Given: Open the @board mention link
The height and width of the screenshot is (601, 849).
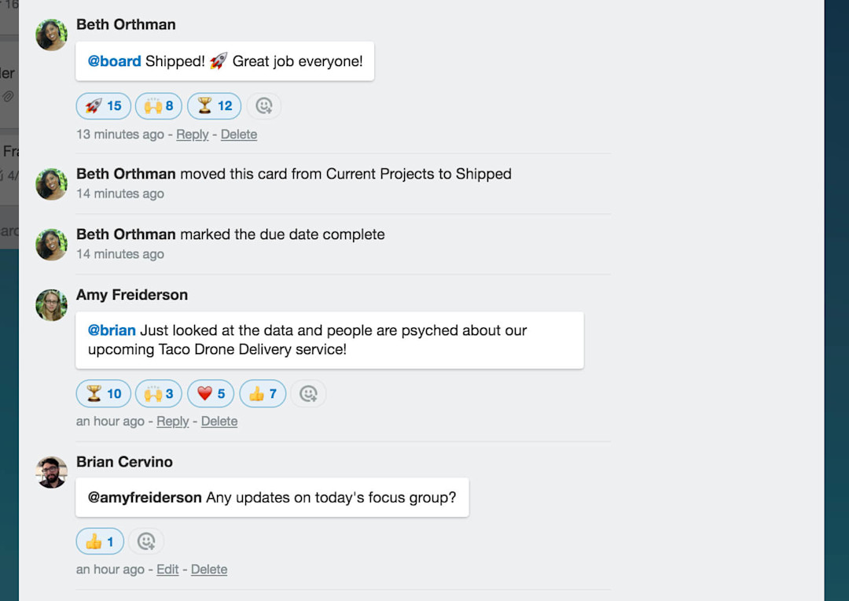Looking at the screenshot, I should point(114,61).
